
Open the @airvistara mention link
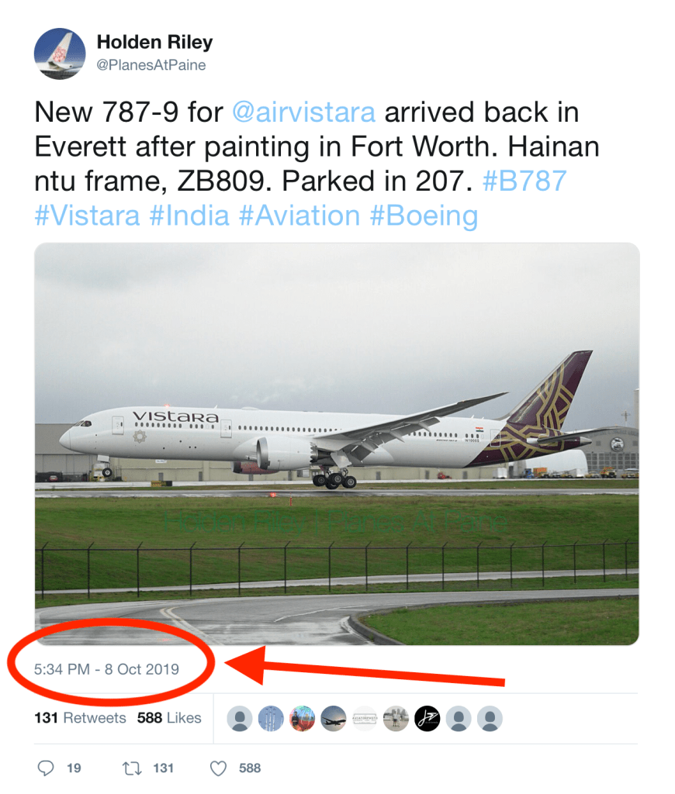click(303, 112)
